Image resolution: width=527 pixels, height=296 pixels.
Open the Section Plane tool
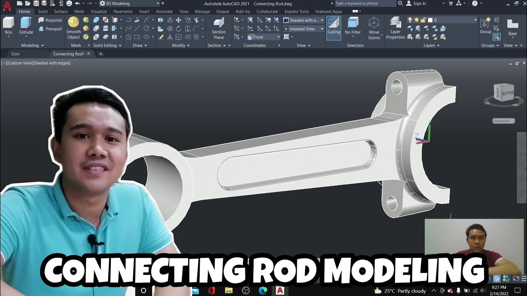[x=219, y=28]
